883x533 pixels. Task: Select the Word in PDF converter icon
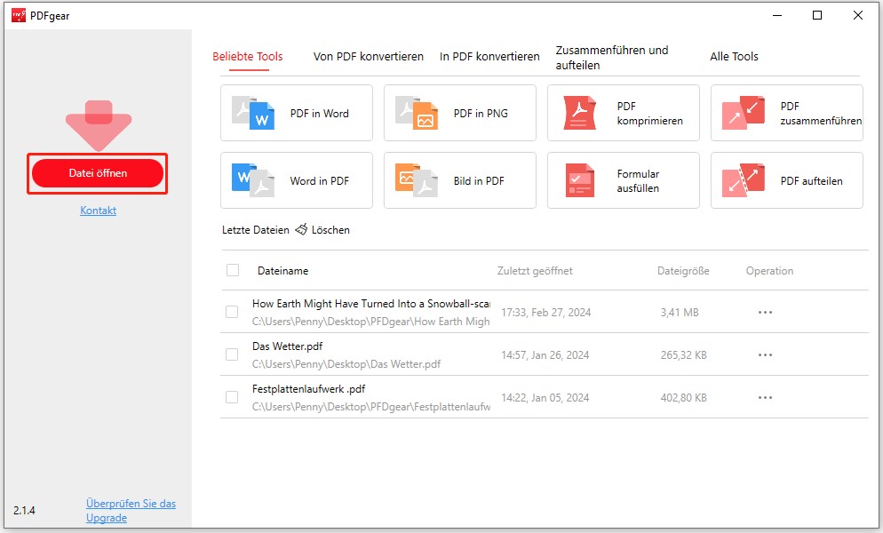tap(251, 180)
